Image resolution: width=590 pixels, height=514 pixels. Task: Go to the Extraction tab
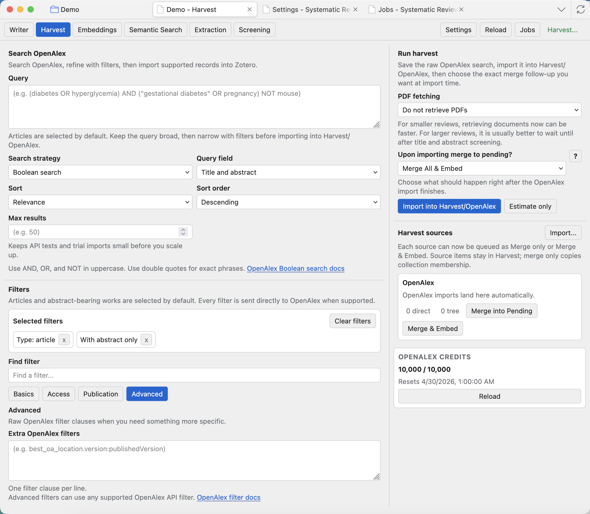(x=210, y=30)
